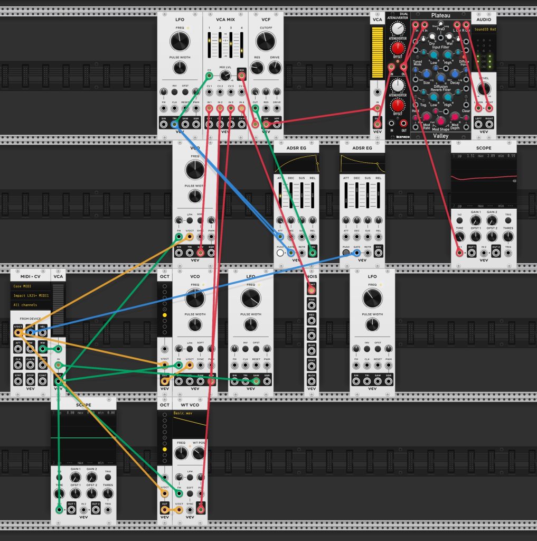The image size is (537, 541).
Task: Click the large DRIVE knob on VCF
Action: coord(275,68)
